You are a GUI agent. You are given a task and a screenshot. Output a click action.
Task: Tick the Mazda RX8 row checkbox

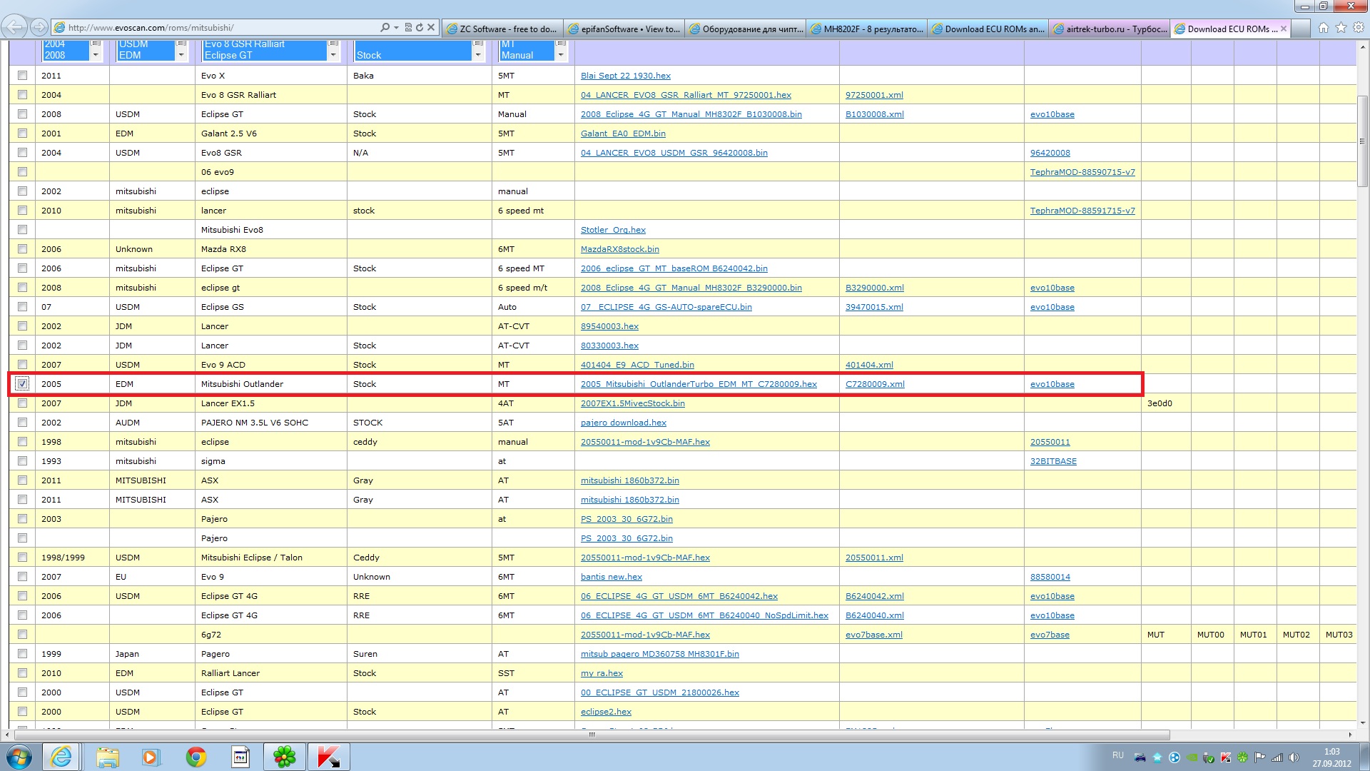23,249
